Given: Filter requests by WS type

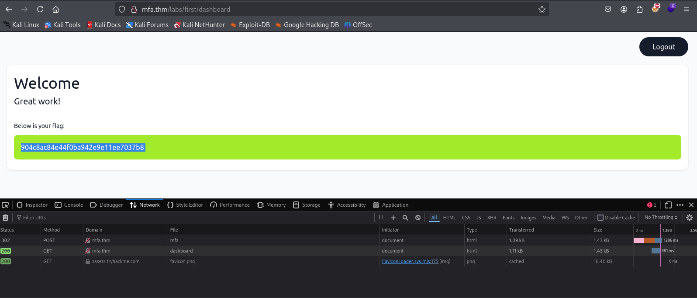Looking at the screenshot, I should tap(565, 218).
